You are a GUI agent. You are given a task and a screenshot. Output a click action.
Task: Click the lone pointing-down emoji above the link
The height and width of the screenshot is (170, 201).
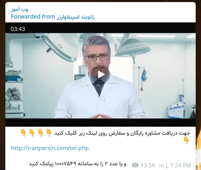point(186,141)
